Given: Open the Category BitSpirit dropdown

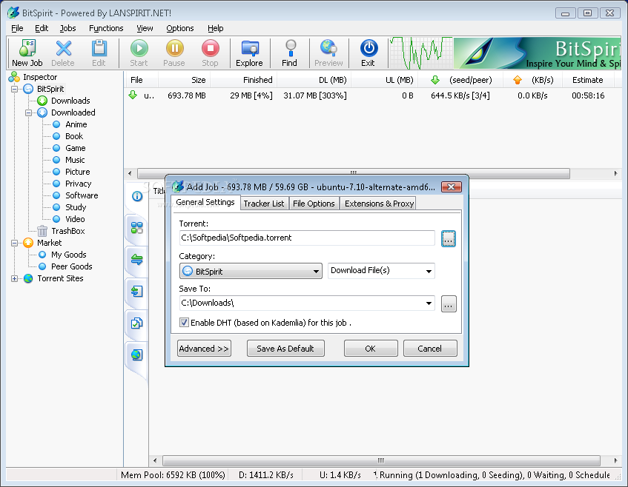Looking at the screenshot, I should (251, 271).
